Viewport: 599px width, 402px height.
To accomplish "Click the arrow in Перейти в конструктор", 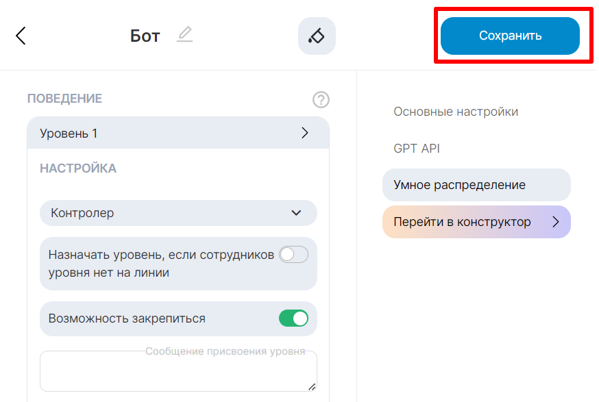I will [556, 222].
